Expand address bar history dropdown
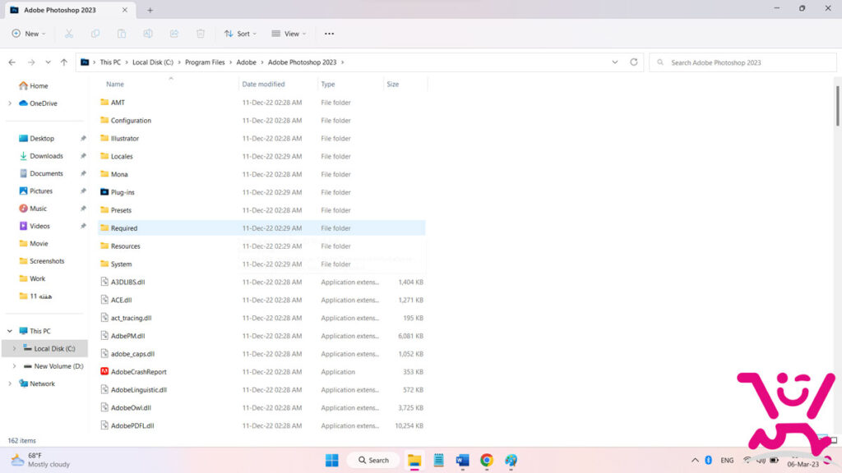842x473 pixels. tap(615, 62)
